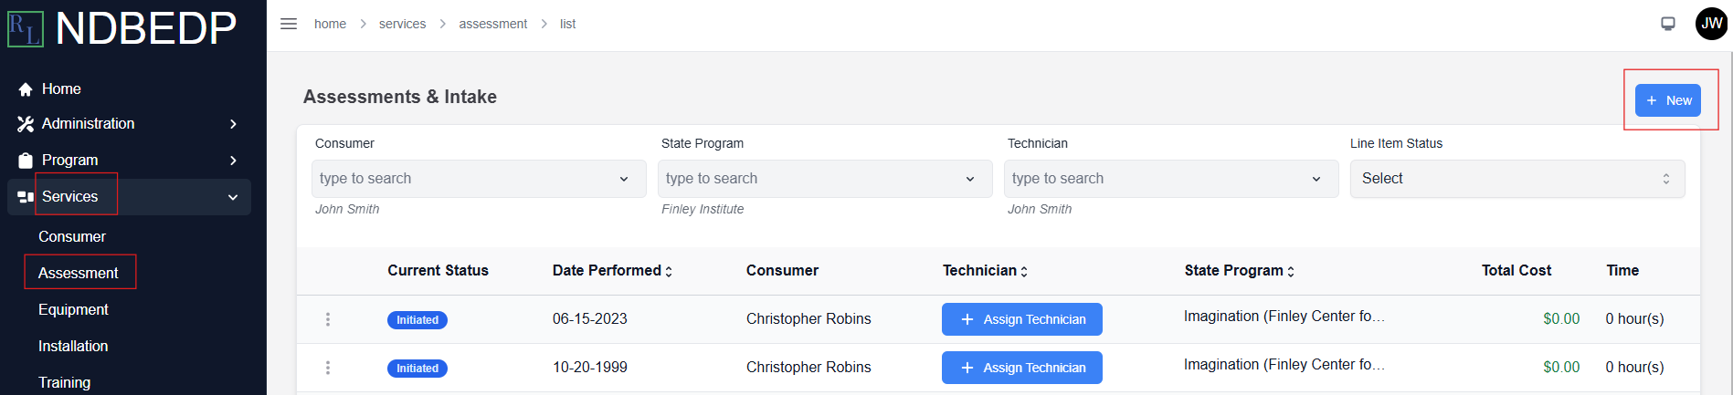Click Total Cost column header
Viewport: 1733px width, 395px height.
pos(1516,270)
